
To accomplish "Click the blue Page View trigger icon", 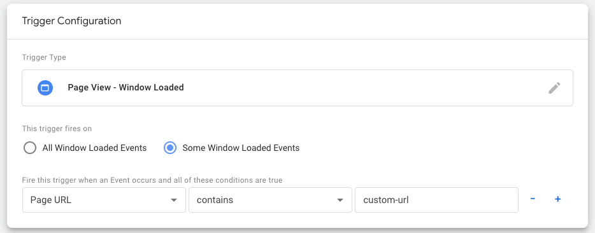I will (x=45, y=88).
